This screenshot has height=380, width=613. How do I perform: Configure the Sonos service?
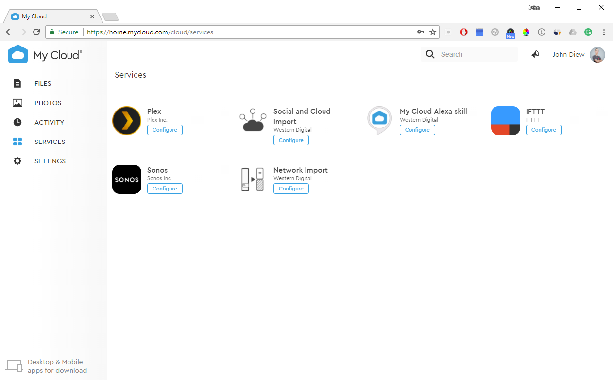165,189
